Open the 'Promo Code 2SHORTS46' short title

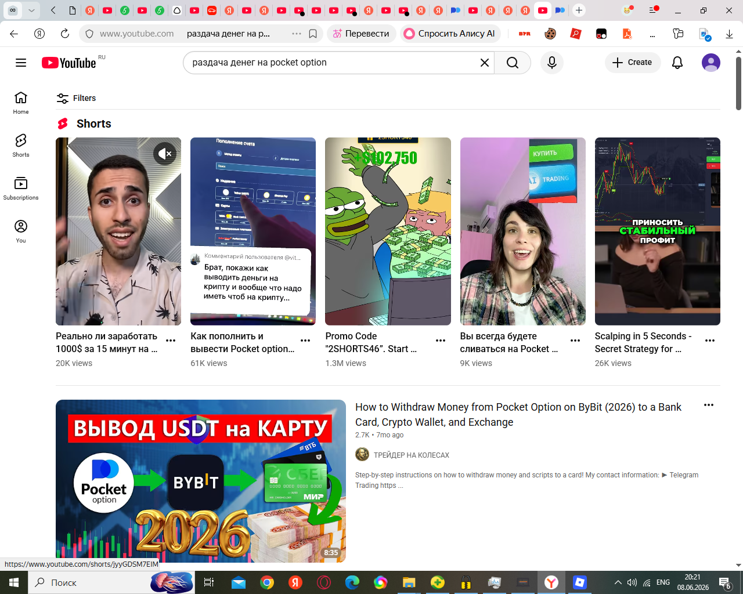[x=371, y=342]
